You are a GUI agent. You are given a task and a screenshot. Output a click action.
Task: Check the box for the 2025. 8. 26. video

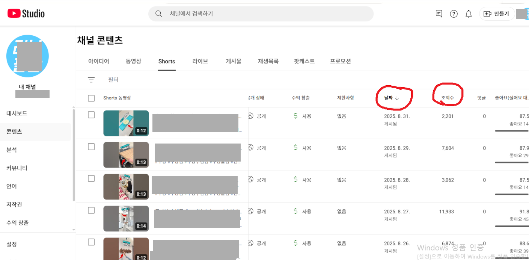coord(91,242)
